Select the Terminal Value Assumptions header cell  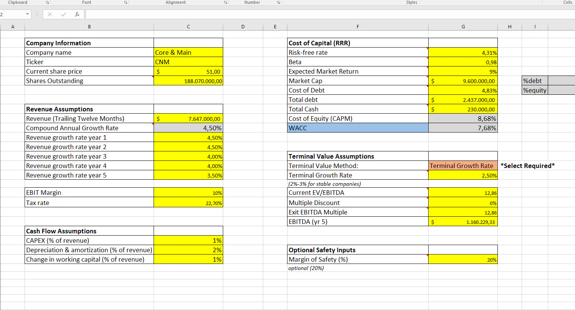(358, 156)
